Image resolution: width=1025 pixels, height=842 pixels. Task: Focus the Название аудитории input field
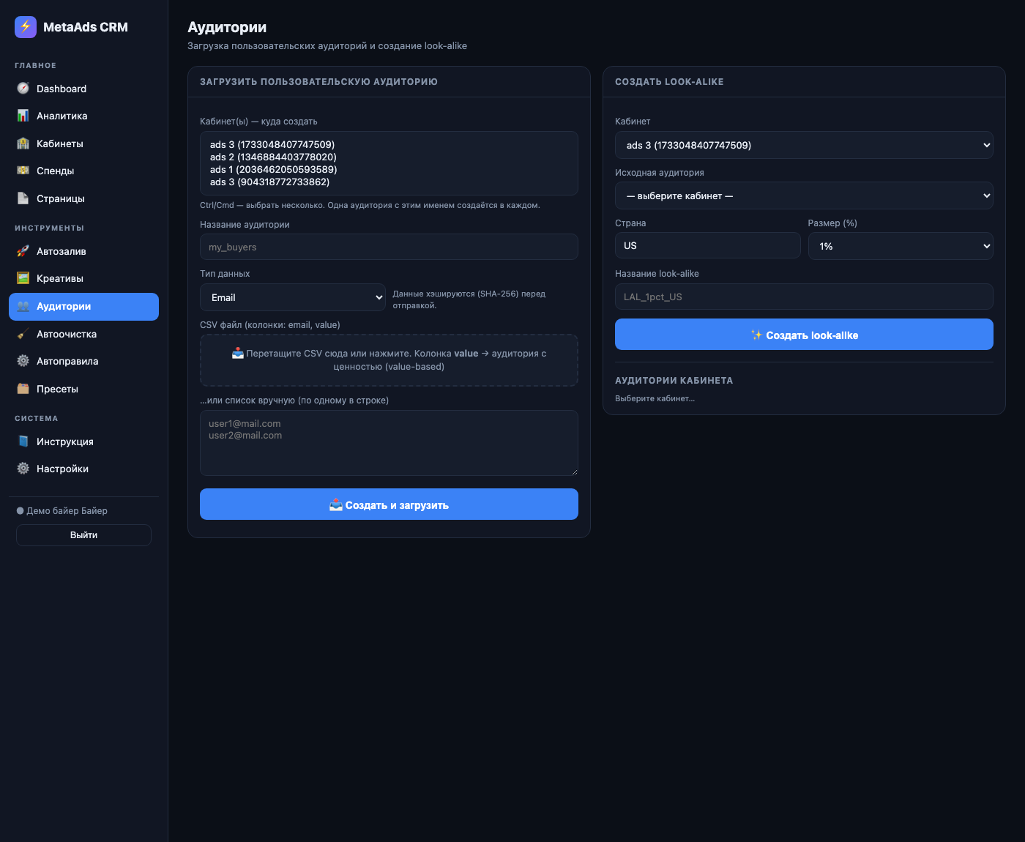click(389, 247)
